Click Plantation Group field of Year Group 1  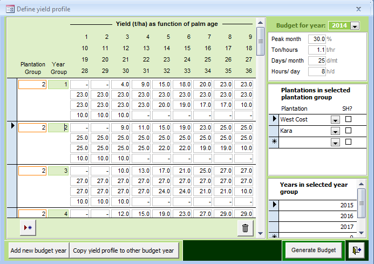[x=32, y=85]
